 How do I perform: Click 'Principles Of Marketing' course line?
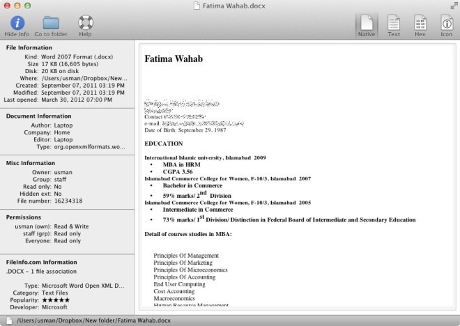pyautogui.click(x=183, y=263)
